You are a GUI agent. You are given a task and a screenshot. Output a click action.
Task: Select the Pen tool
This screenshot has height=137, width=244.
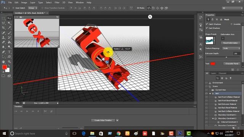point(3,52)
